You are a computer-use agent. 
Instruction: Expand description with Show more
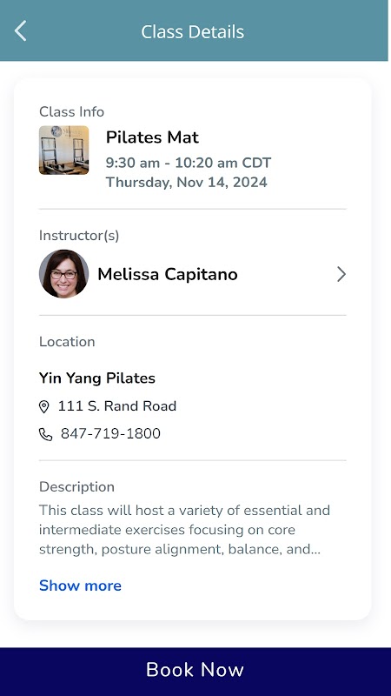pyautogui.click(x=80, y=586)
